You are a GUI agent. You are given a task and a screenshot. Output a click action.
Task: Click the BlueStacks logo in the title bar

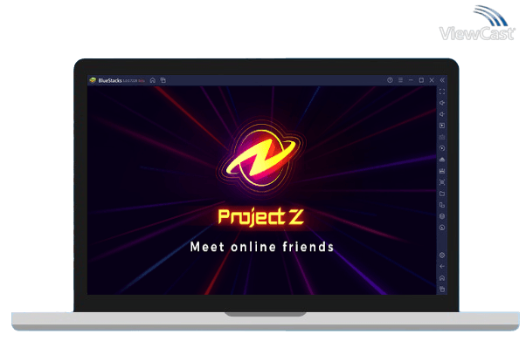(x=93, y=80)
